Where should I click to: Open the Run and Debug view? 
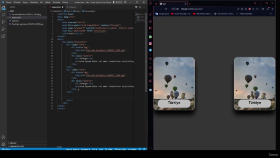pos(3,29)
